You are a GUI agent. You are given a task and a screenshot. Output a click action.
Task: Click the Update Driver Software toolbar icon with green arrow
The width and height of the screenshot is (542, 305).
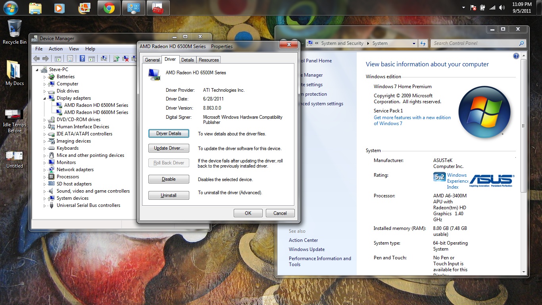point(116,58)
